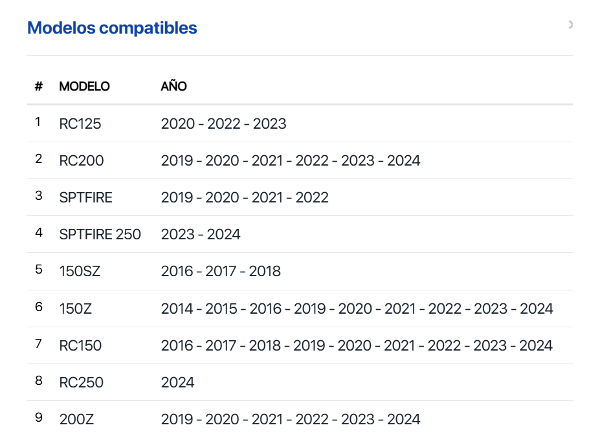Viewport: 600px width, 445px height.
Task: Click the # column header
Action: [x=39, y=87]
